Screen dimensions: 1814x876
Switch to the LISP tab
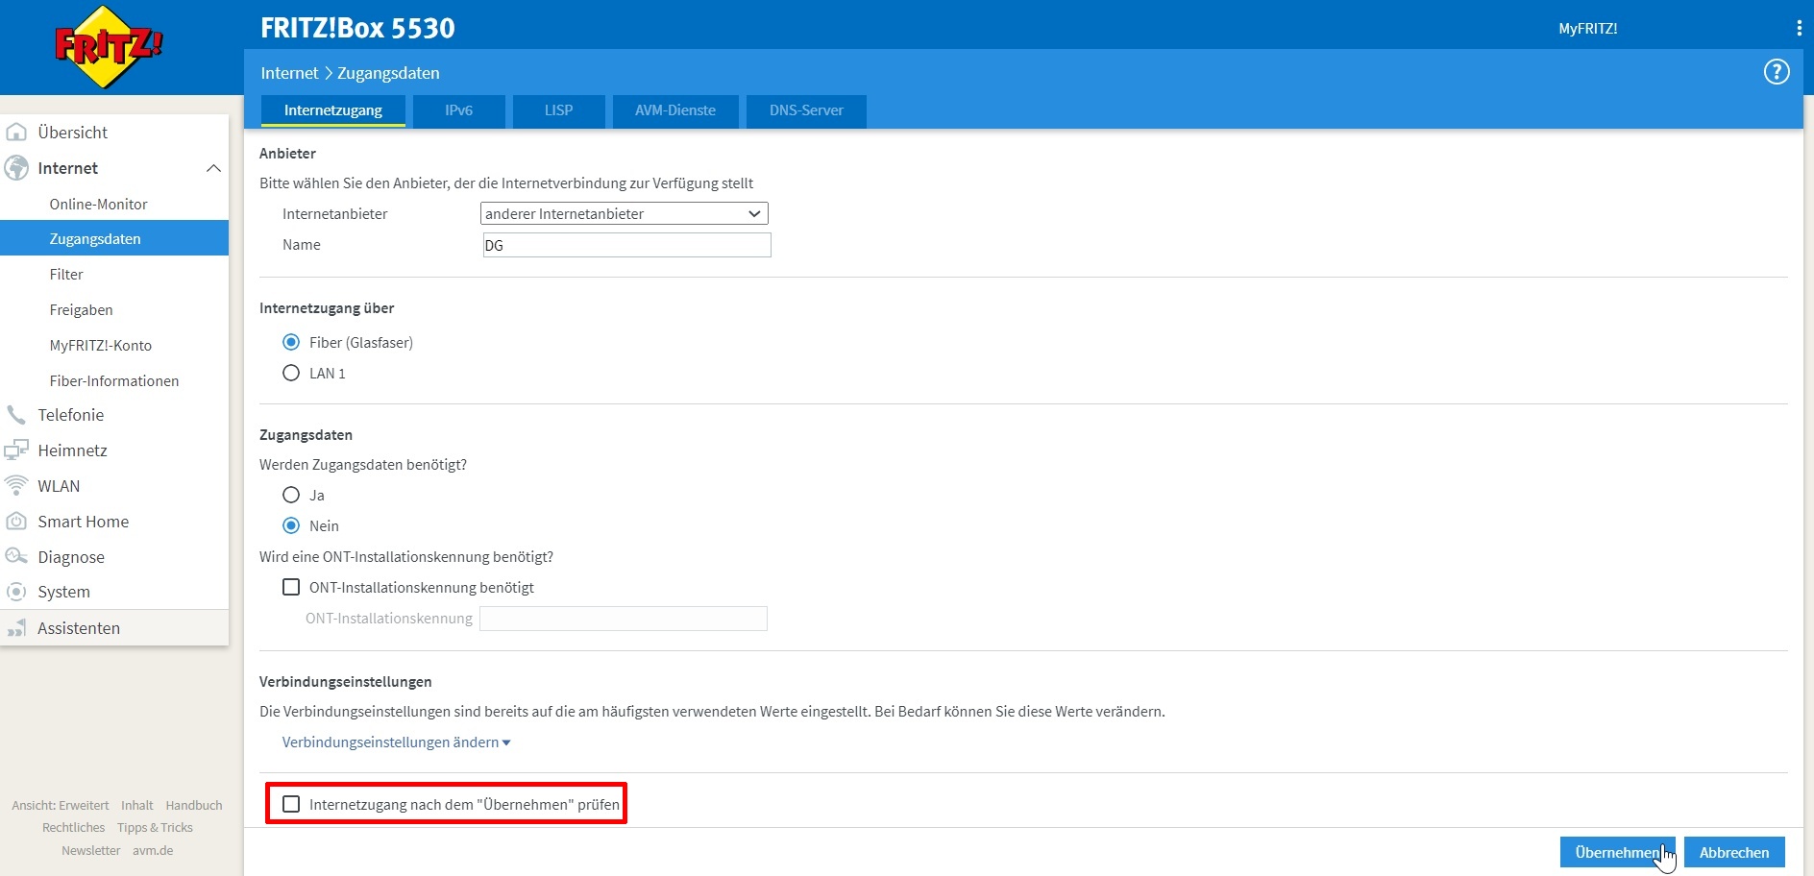click(x=558, y=110)
